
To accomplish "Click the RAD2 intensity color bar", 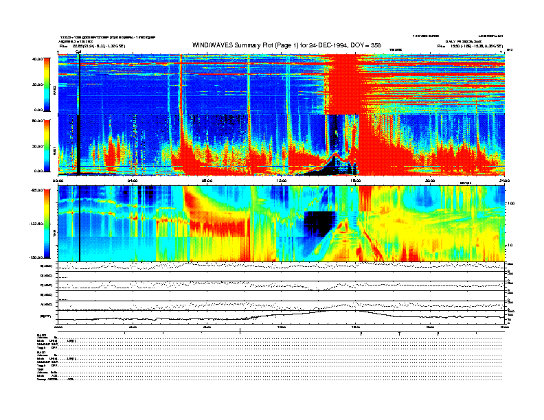I will pos(47,84).
